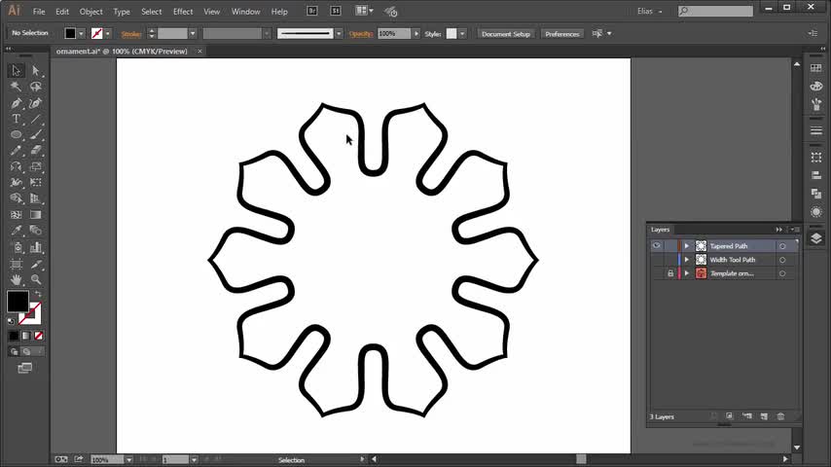Viewport: 831px width, 467px height.
Task: Expand the Width Tool Path layer
Action: [686, 260]
